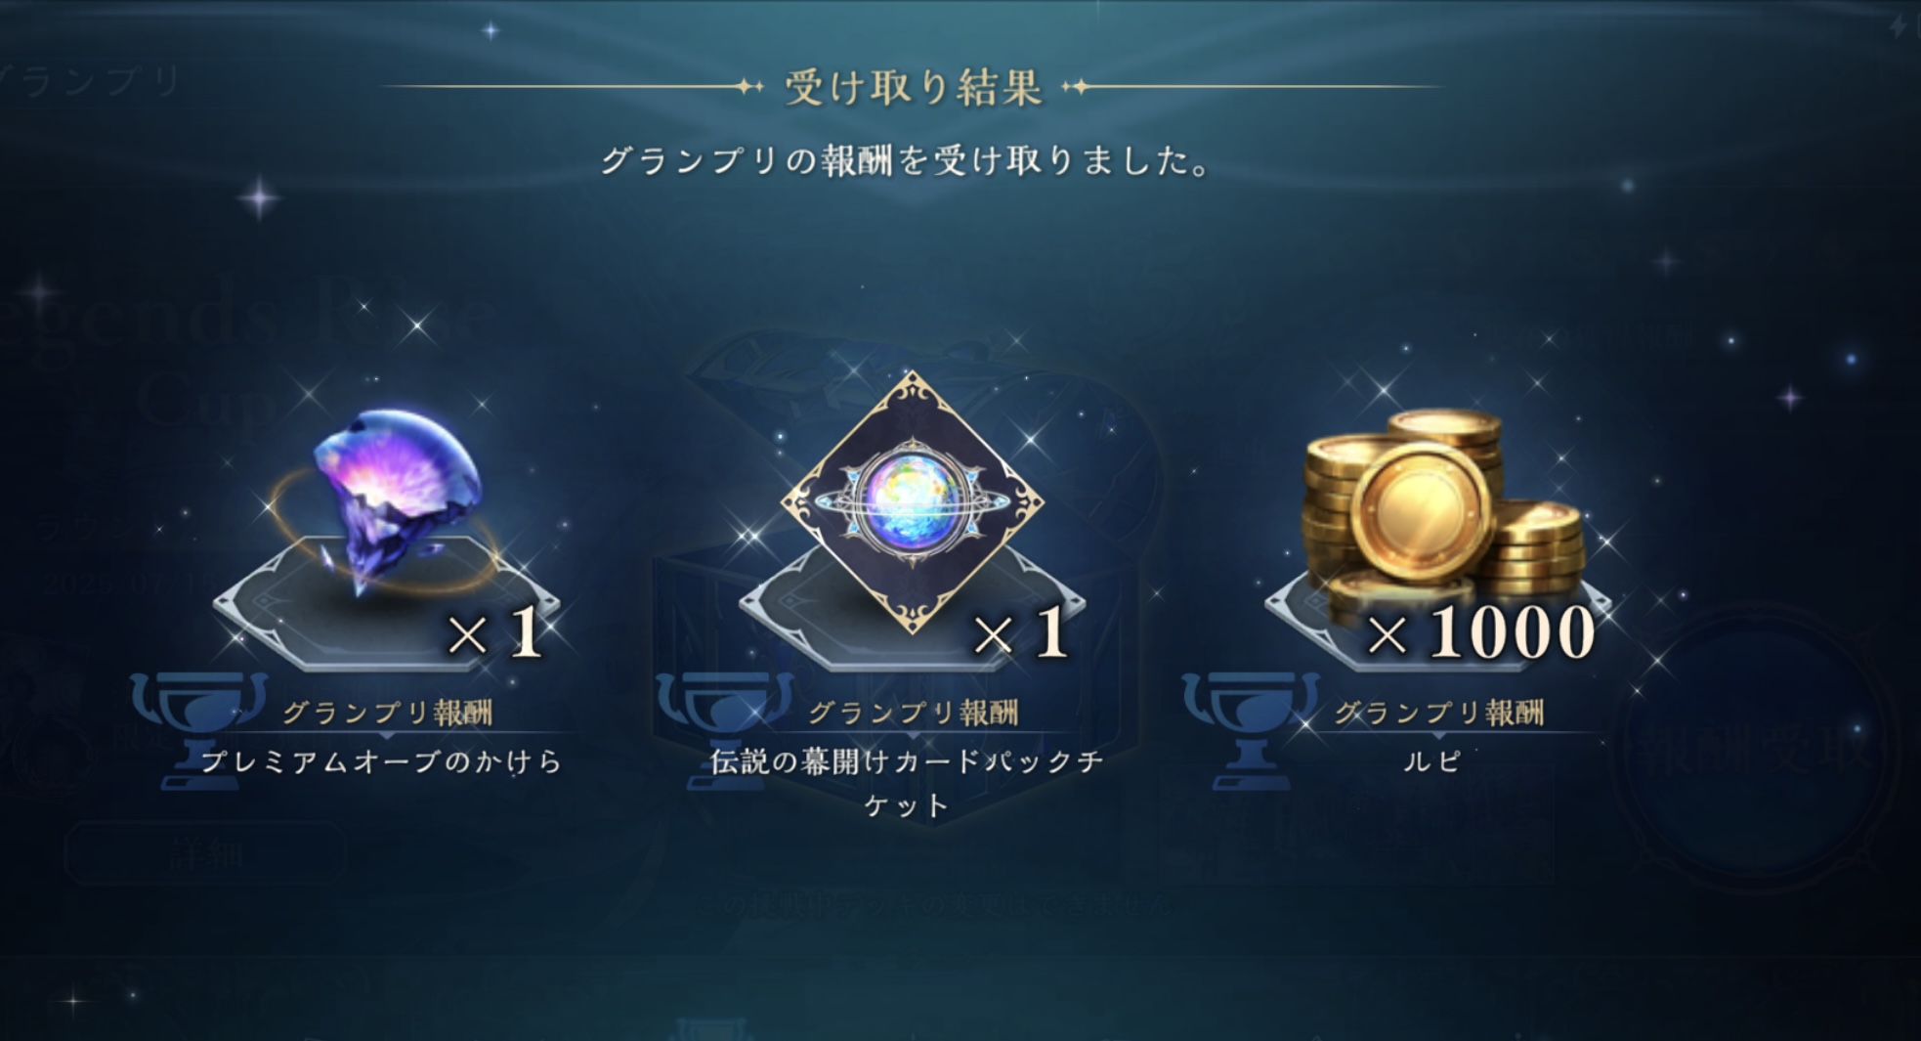
Task: Select the ×1 count on the orb fragment
Action: point(494,632)
